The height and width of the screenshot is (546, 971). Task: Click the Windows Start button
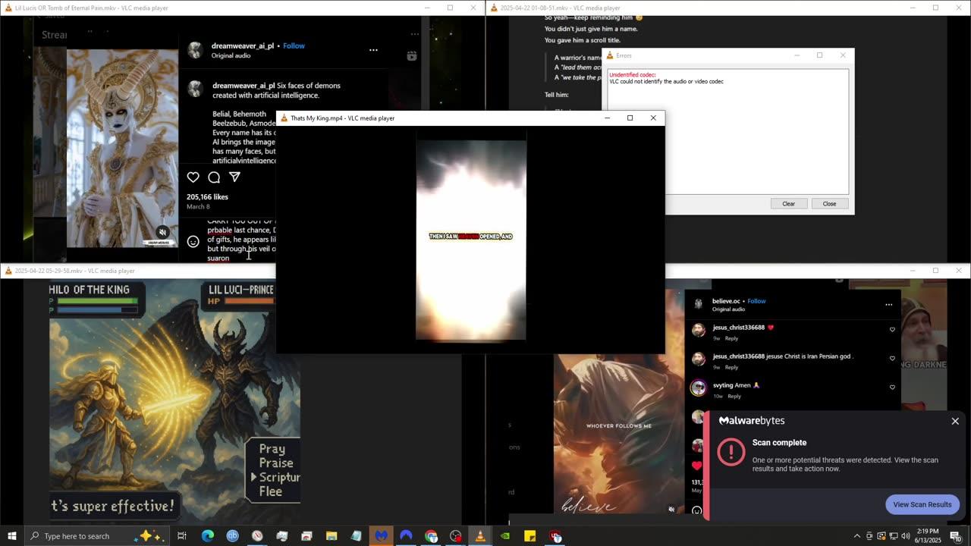coord(11,536)
